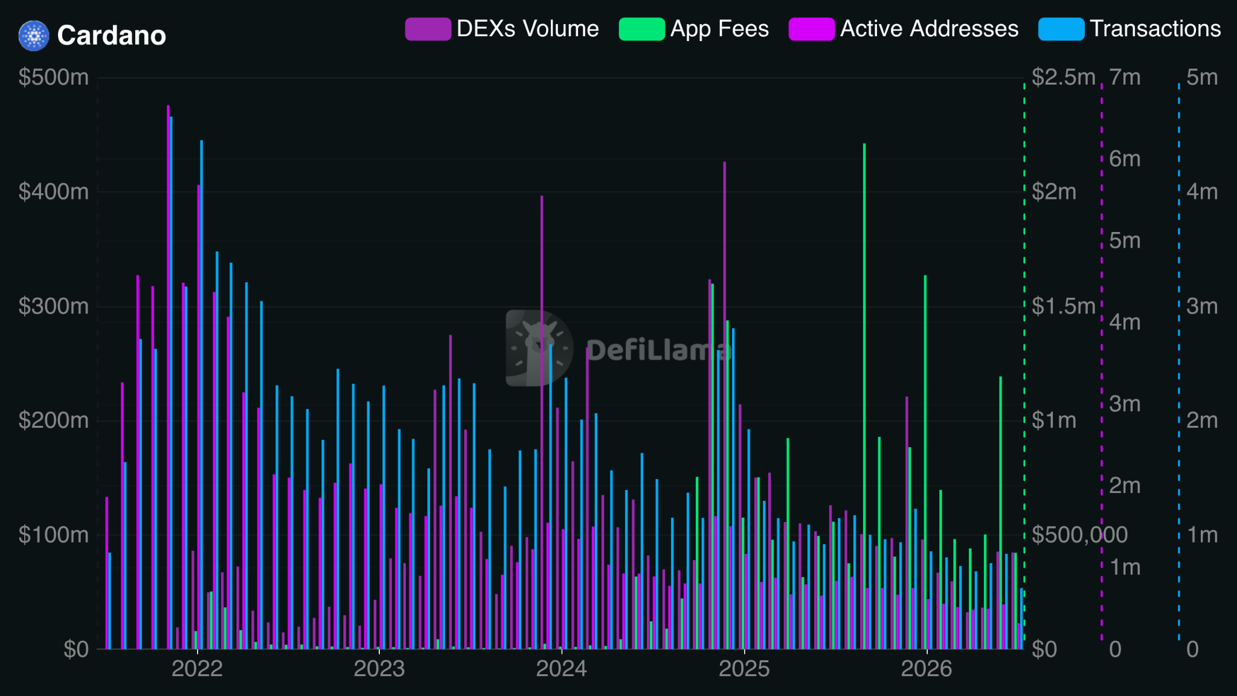Click the 2023 x-axis label
The height and width of the screenshot is (696, 1237).
point(379,669)
